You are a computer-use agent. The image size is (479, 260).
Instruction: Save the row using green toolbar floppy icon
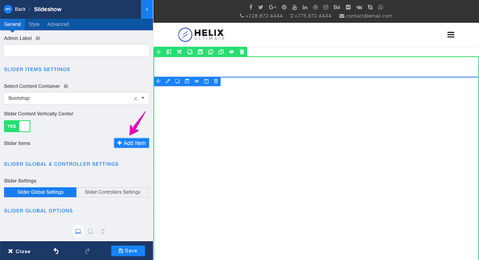(200, 52)
